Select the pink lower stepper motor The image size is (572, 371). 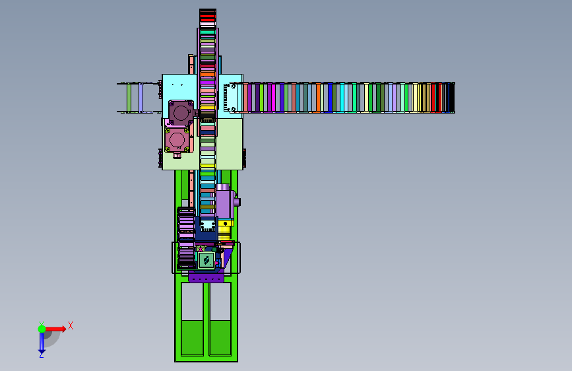point(177,139)
